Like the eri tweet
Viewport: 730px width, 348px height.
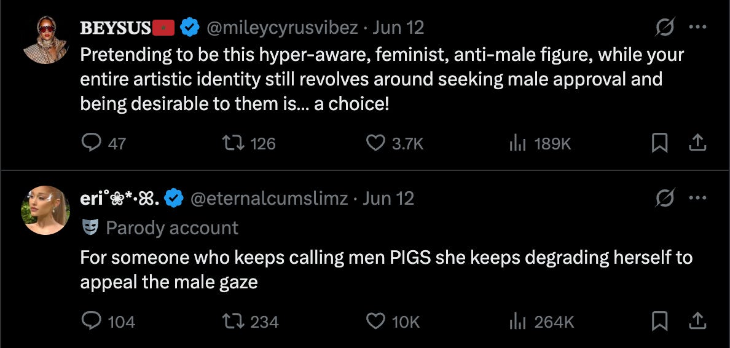pyautogui.click(x=375, y=321)
